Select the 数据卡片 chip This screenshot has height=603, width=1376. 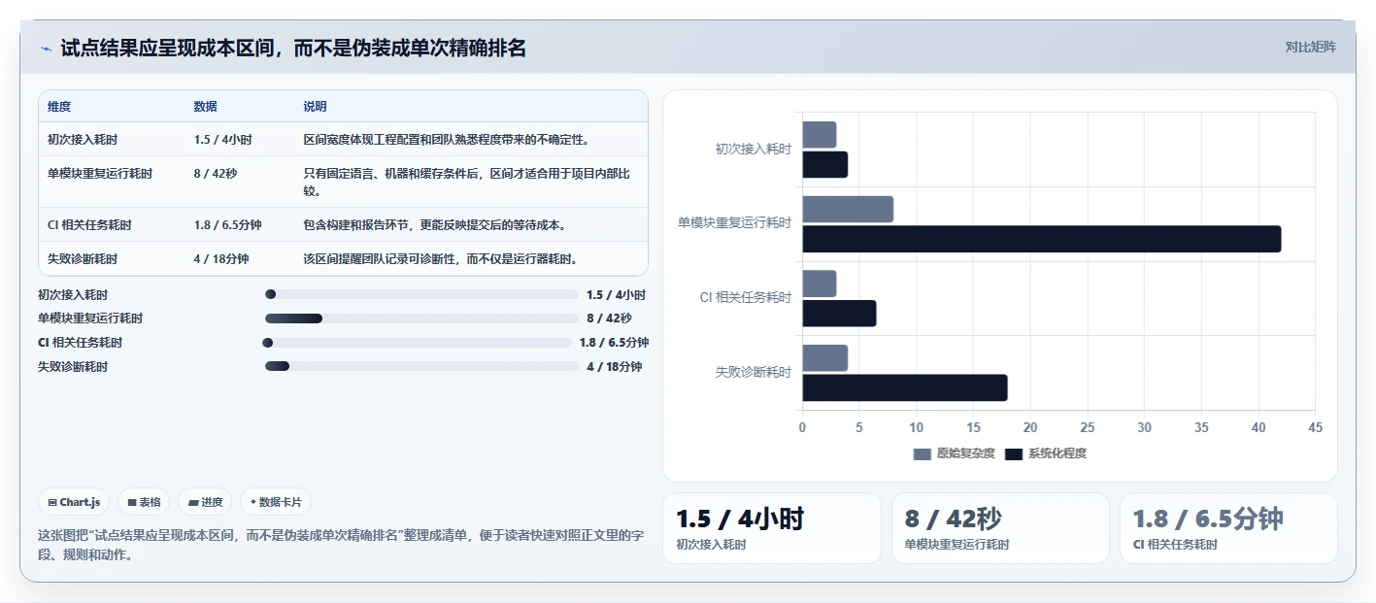tap(276, 502)
